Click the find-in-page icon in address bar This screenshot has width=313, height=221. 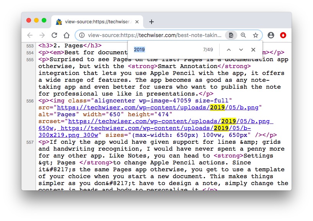[231, 35]
